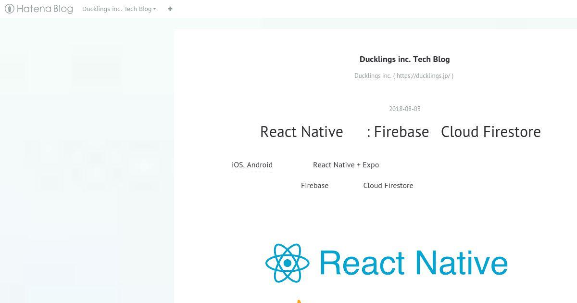Click the 'Cloud Firestore' body text
The height and width of the screenshot is (303, 577).
pos(388,185)
